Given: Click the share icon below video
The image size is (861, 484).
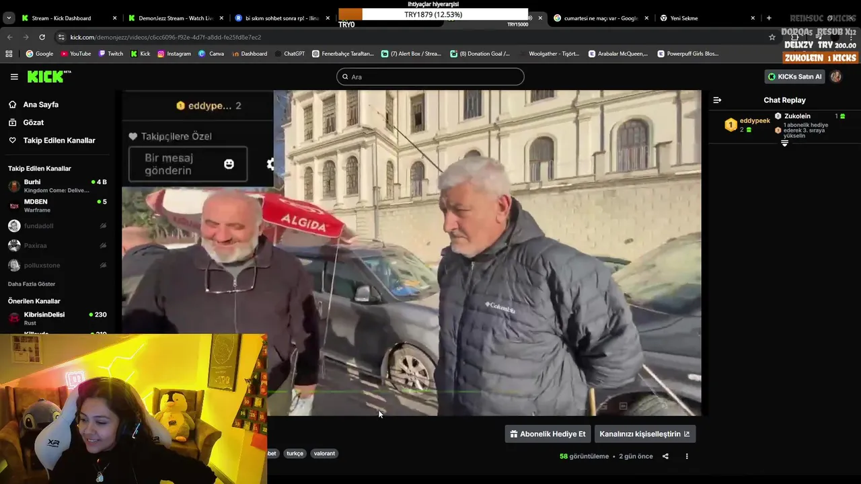Looking at the screenshot, I should tap(665, 456).
